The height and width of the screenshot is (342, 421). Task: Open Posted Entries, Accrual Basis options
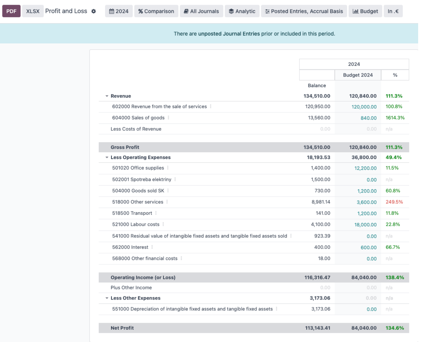click(x=304, y=11)
